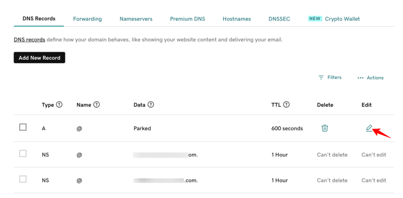Check the second NS record checkbox
The image size is (403, 198).
tap(23, 179)
